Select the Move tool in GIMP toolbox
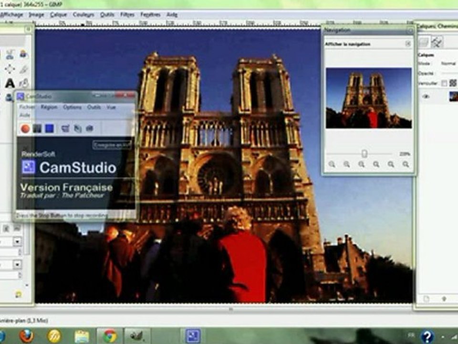The height and width of the screenshot is (344, 458). [10, 69]
